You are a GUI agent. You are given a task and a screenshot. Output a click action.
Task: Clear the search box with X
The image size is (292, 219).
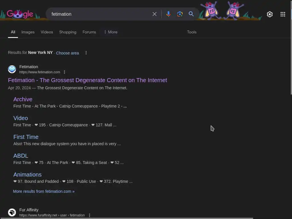(154, 14)
